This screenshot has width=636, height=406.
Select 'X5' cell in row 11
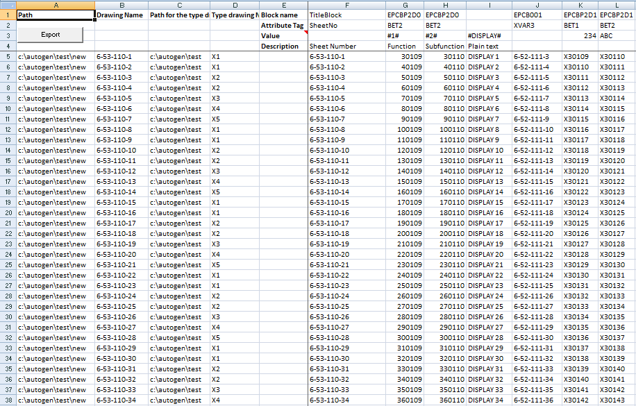(x=235, y=119)
